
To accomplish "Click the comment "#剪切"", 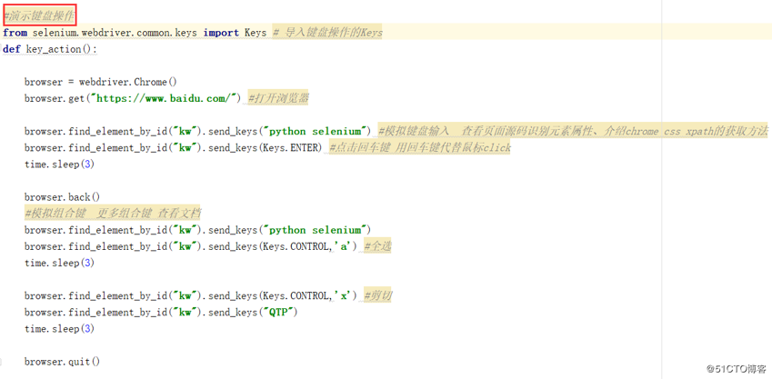I will [x=377, y=295].
